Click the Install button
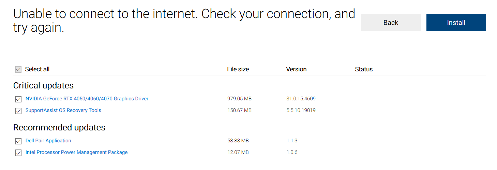The width and height of the screenshot is (497, 170). coord(456,23)
